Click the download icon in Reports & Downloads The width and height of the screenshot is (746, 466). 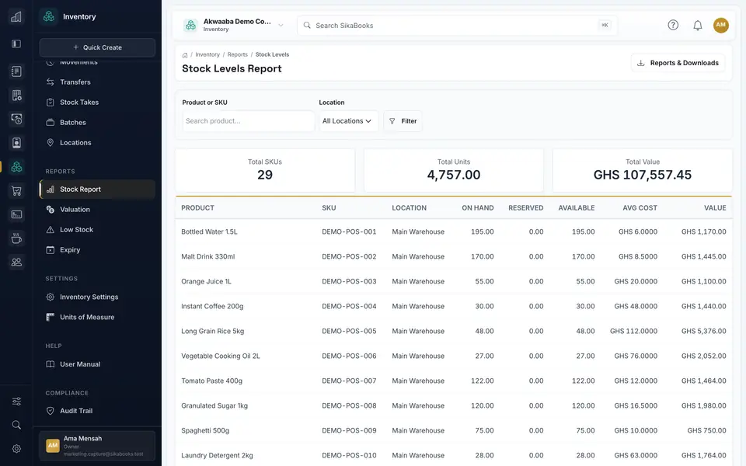point(641,63)
